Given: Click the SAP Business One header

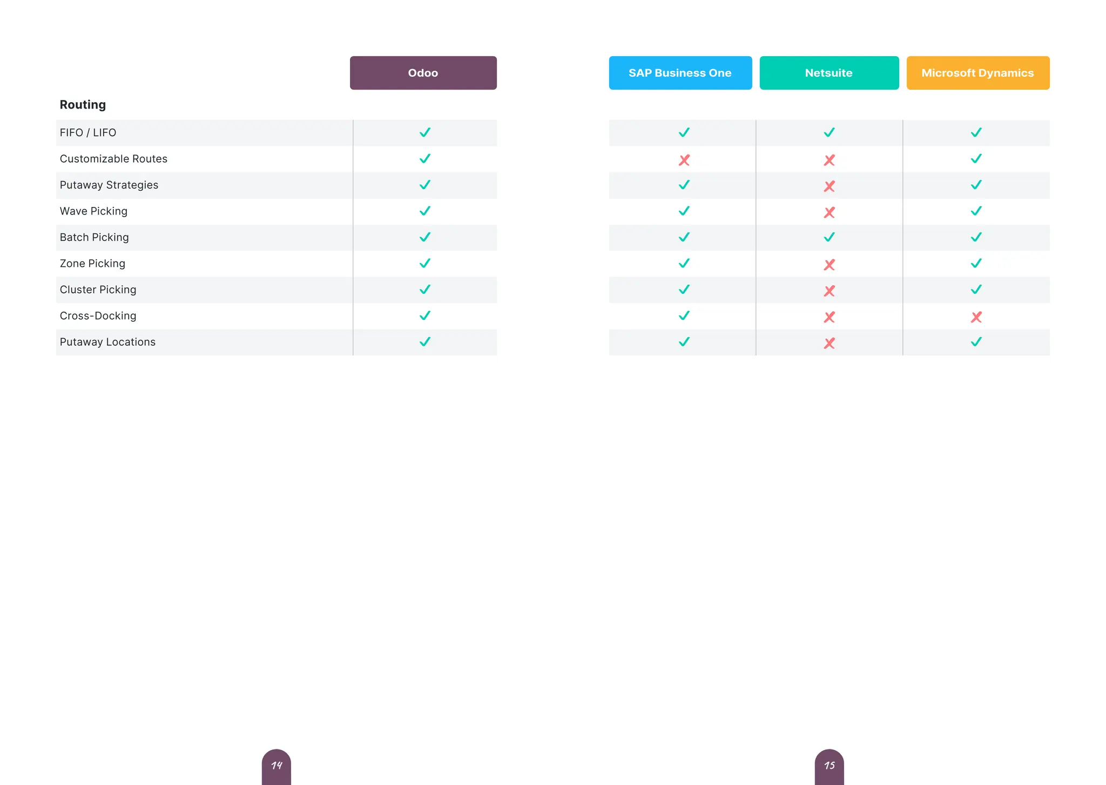Looking at the screenshot, I should pos(680,73).
